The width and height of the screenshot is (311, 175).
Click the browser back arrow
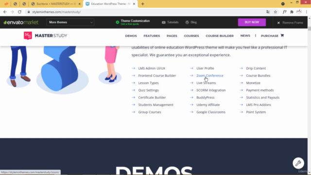coord(5,12)
